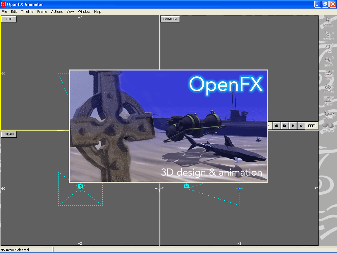Click the 'No Actor Selected' status text
Screen dimensions: 337x253
(x=15, y=250)
